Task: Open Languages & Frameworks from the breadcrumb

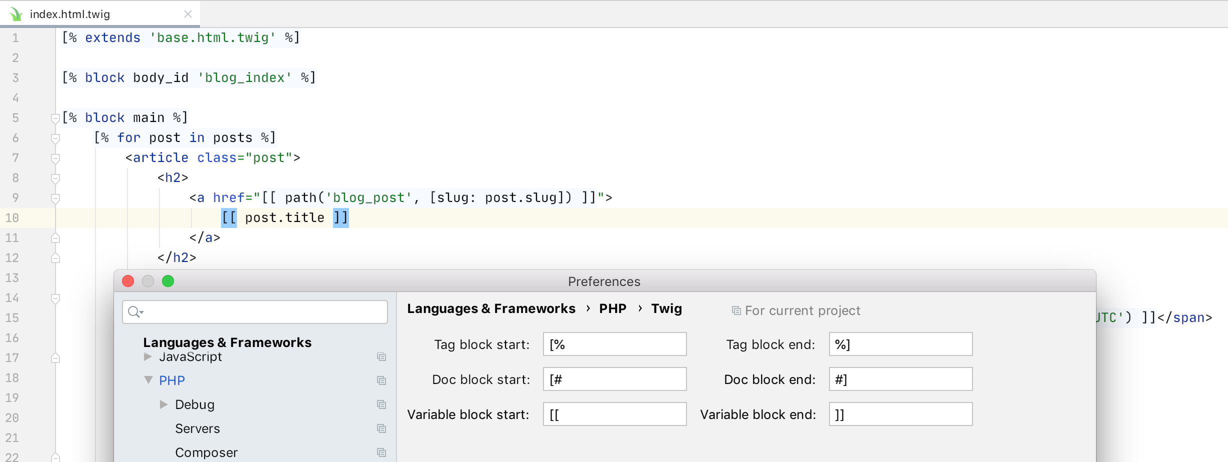Action: click(x=491, y=308)
